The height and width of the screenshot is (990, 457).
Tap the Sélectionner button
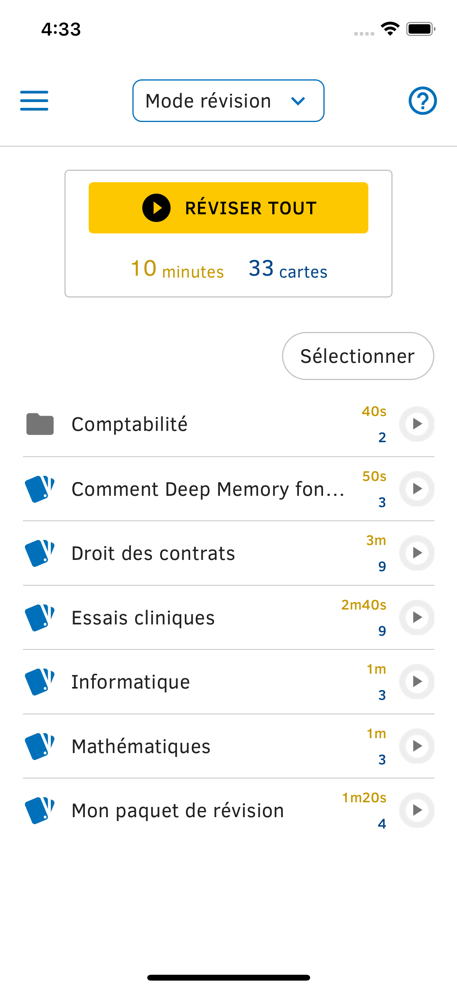[x=357, y=356]
